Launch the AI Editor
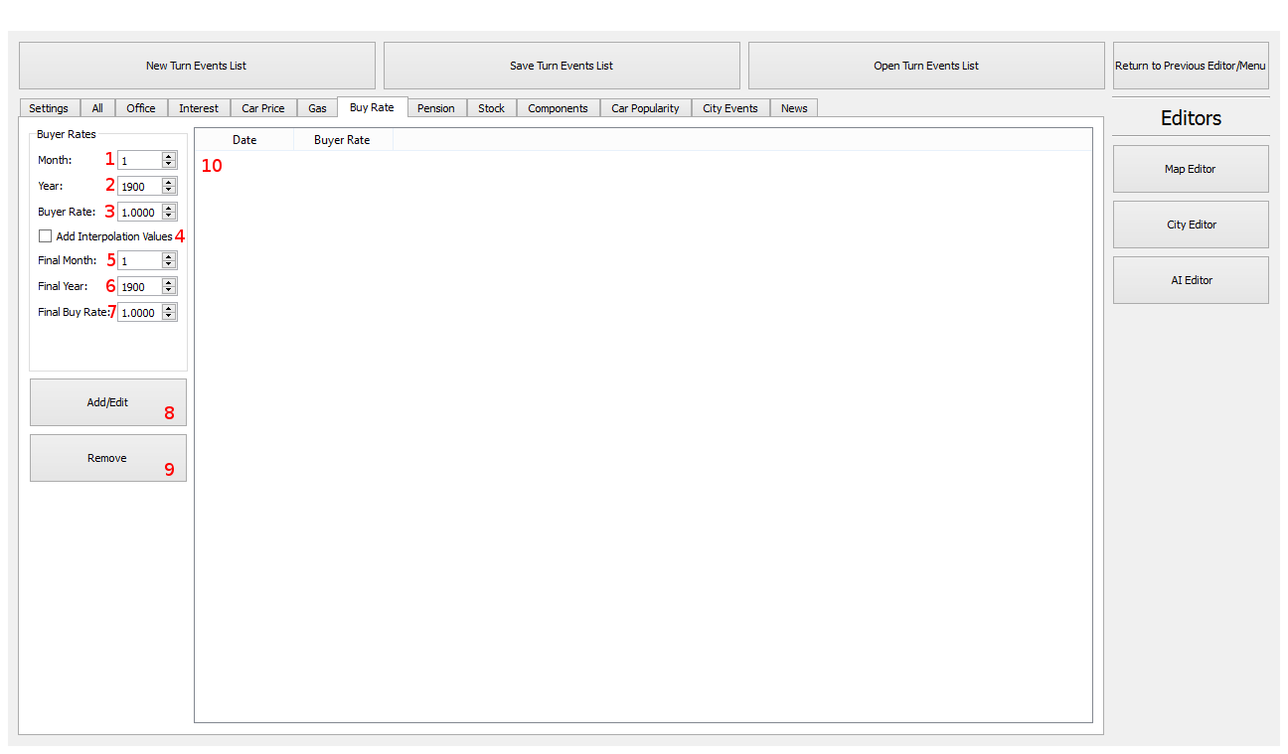Viewport: 1288px width, 754px height. tap(1190, 280)
